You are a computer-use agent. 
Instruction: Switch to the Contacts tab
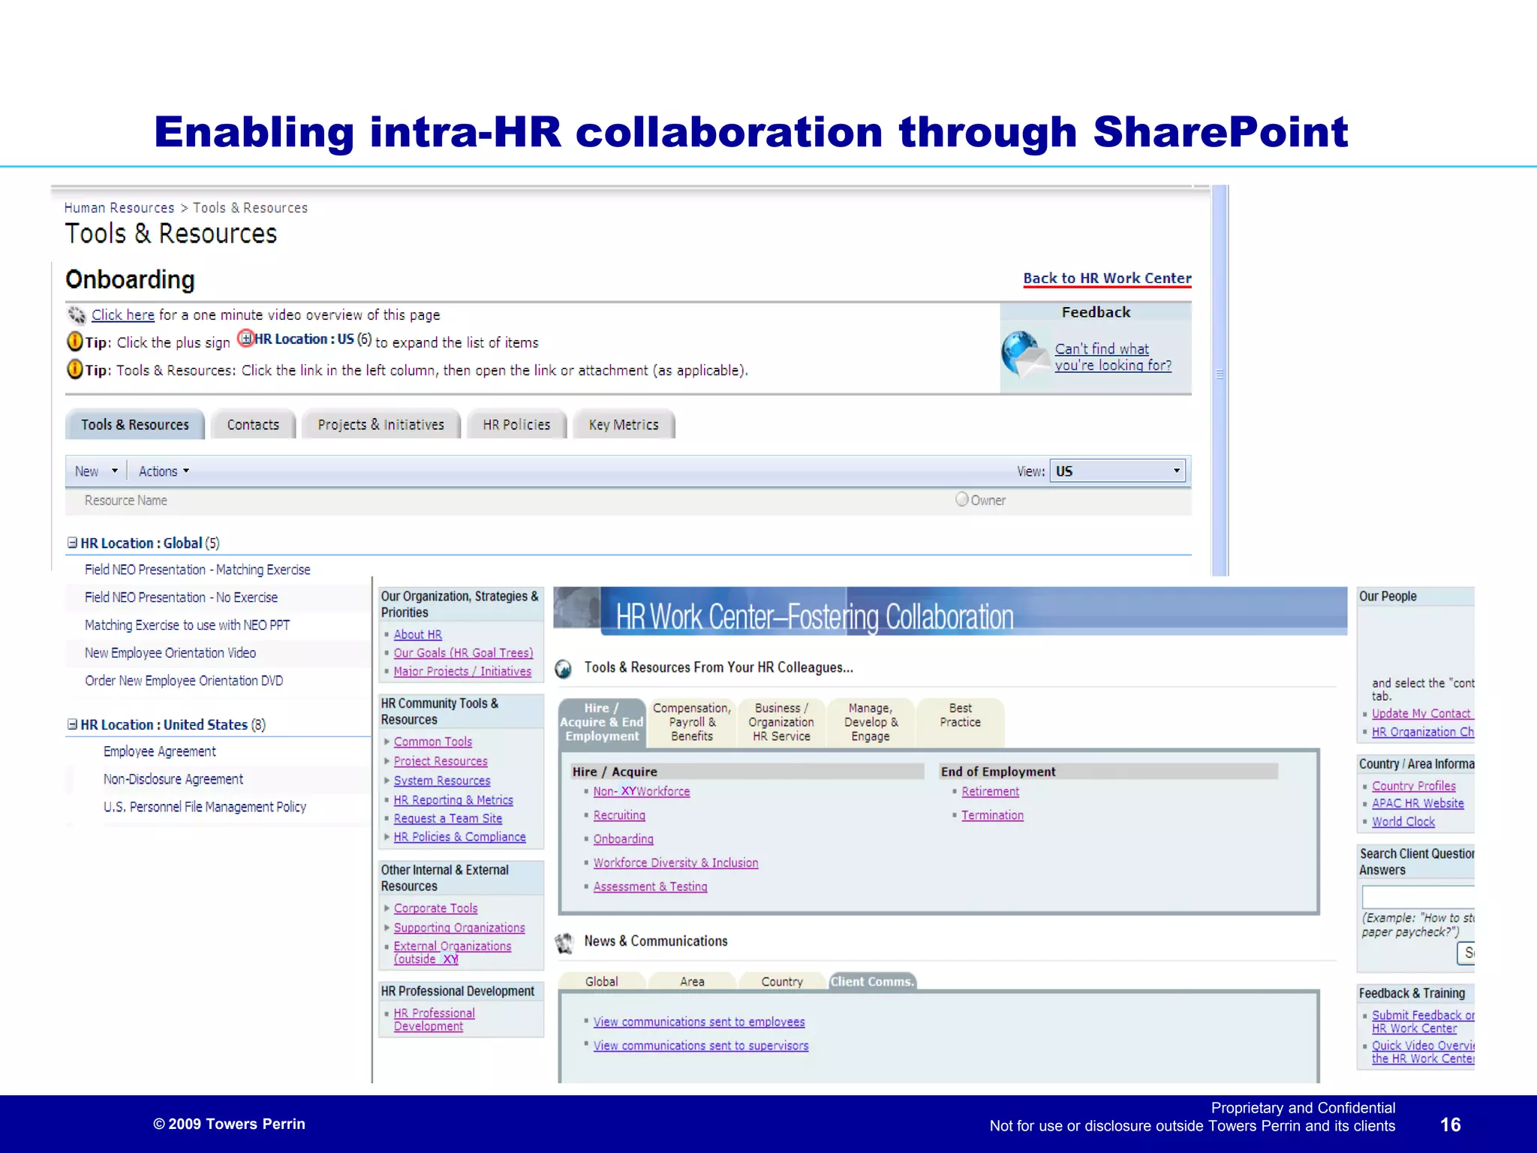tap(253, 425)
